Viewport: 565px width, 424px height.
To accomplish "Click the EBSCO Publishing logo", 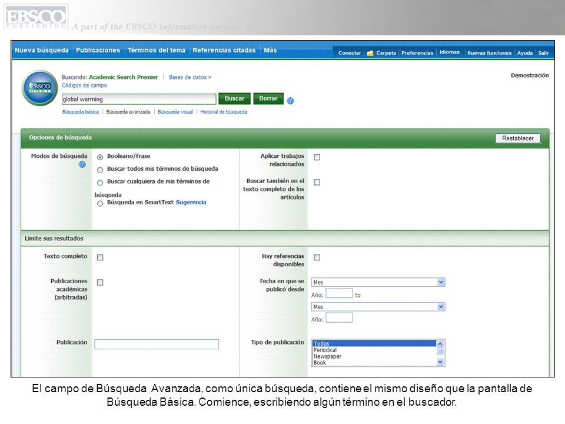I will click(36, 16).
